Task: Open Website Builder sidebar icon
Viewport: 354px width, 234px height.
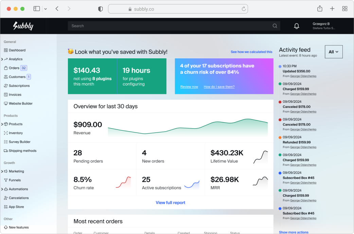Action: [6, 103]
